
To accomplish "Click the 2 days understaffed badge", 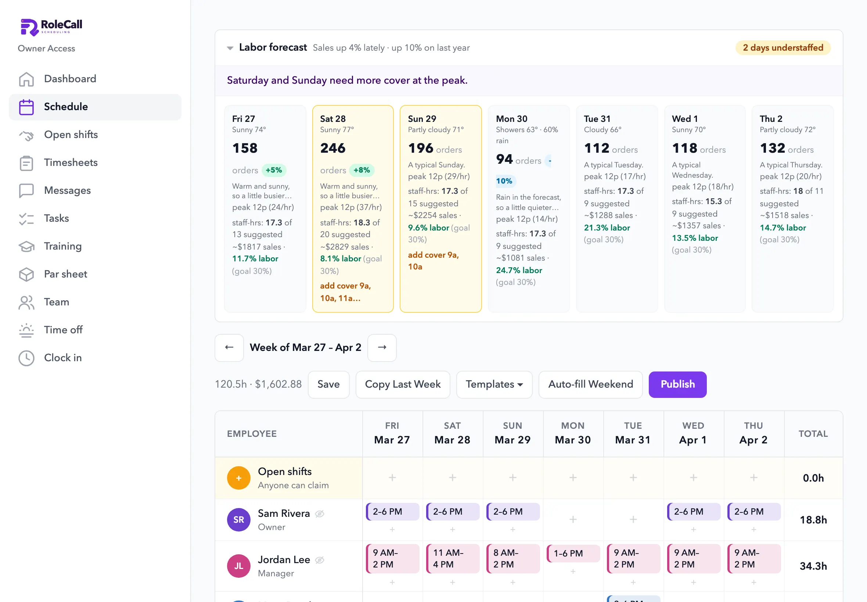I will (x=783, y=48).
